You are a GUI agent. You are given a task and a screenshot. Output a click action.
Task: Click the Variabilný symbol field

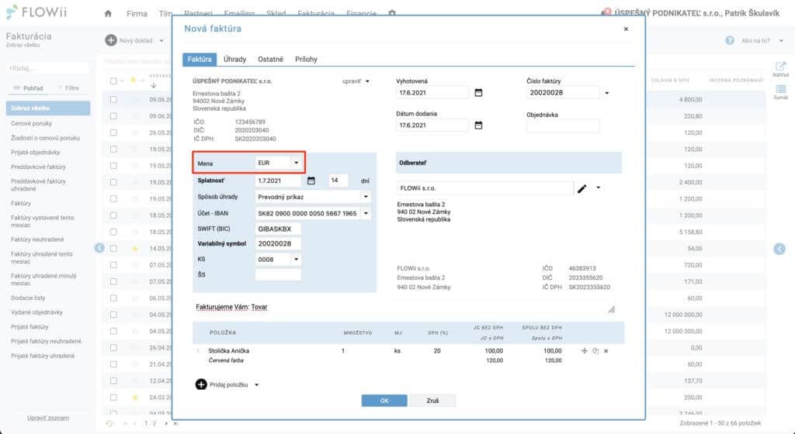pyautogui.click(x=279, y=244)
